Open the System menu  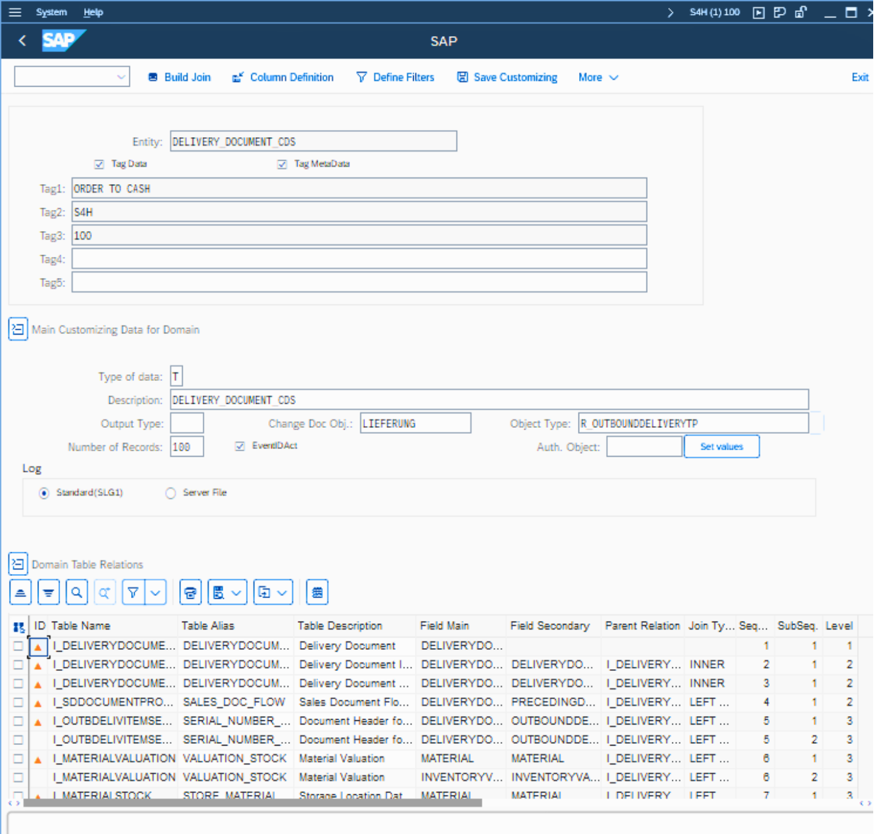51,12
